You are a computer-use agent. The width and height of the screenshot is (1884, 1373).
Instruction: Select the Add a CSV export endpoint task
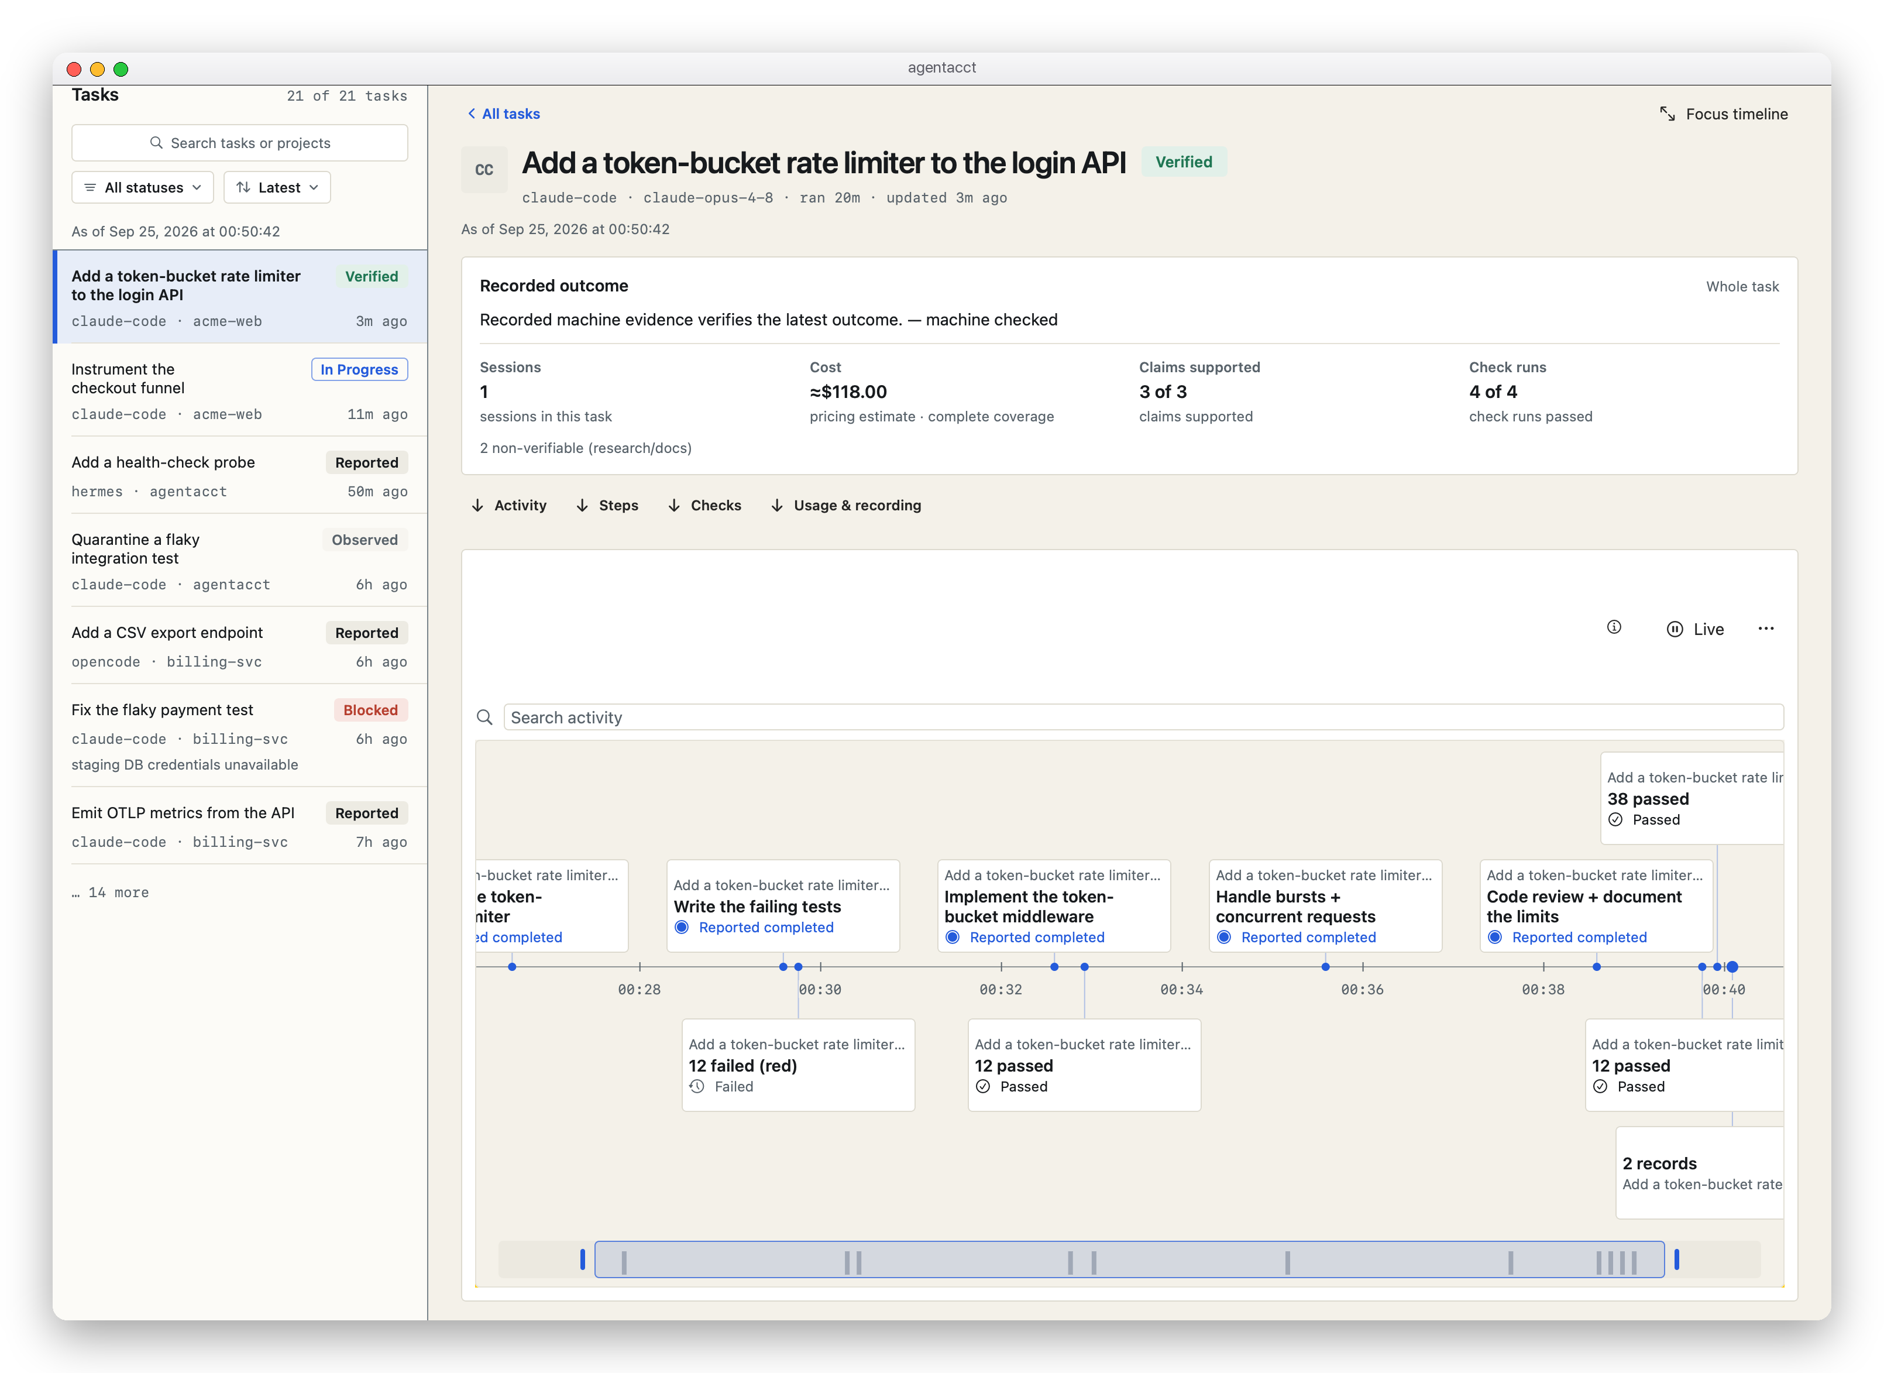click(240, 646)
